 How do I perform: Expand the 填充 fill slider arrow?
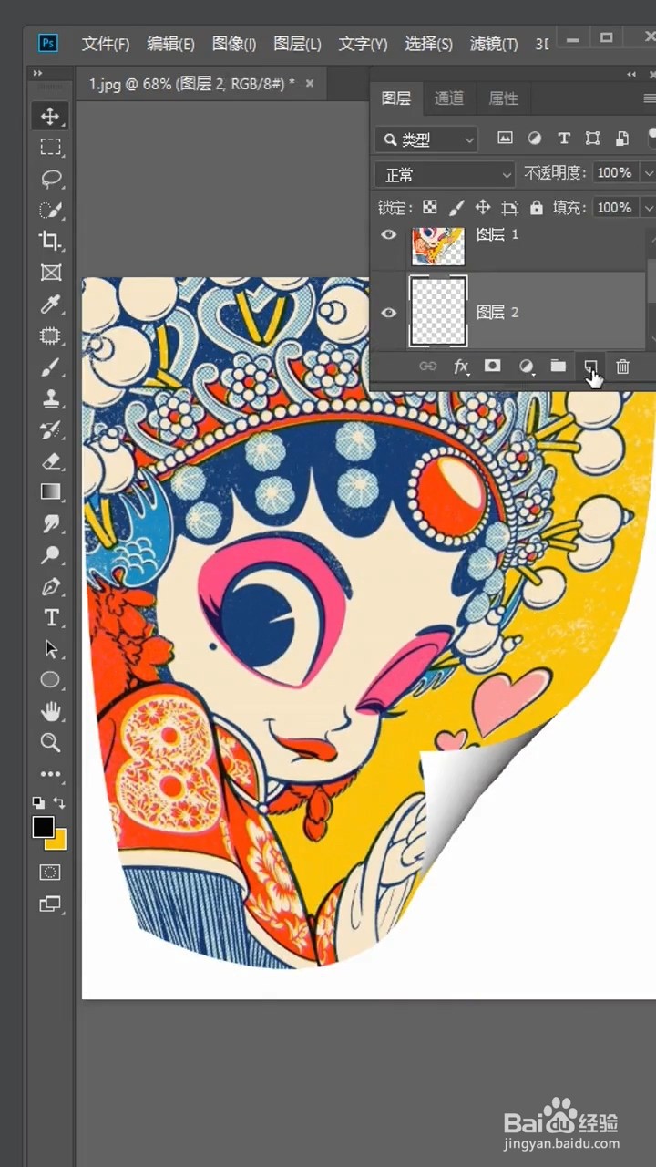[x=648, y=208]
